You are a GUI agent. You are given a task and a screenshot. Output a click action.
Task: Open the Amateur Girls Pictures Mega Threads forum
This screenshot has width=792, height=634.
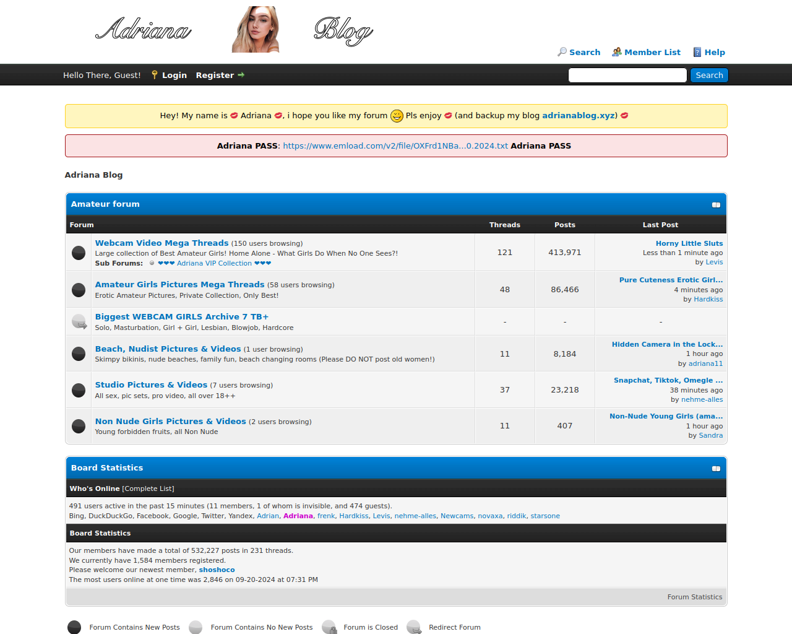point(180,284)
